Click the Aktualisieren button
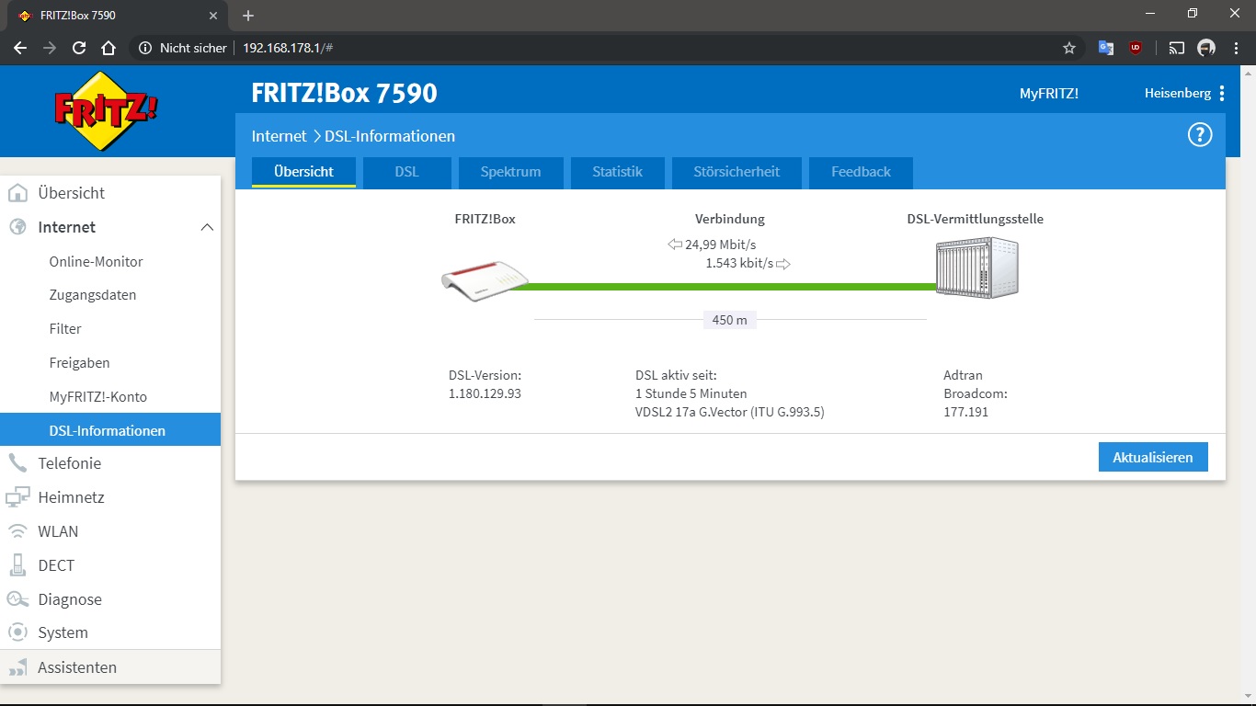The image size is (1256, 706). 1153,457
